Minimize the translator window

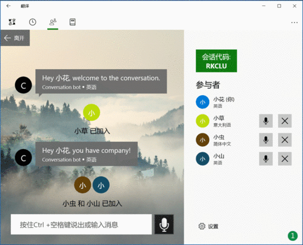point(264,6)
